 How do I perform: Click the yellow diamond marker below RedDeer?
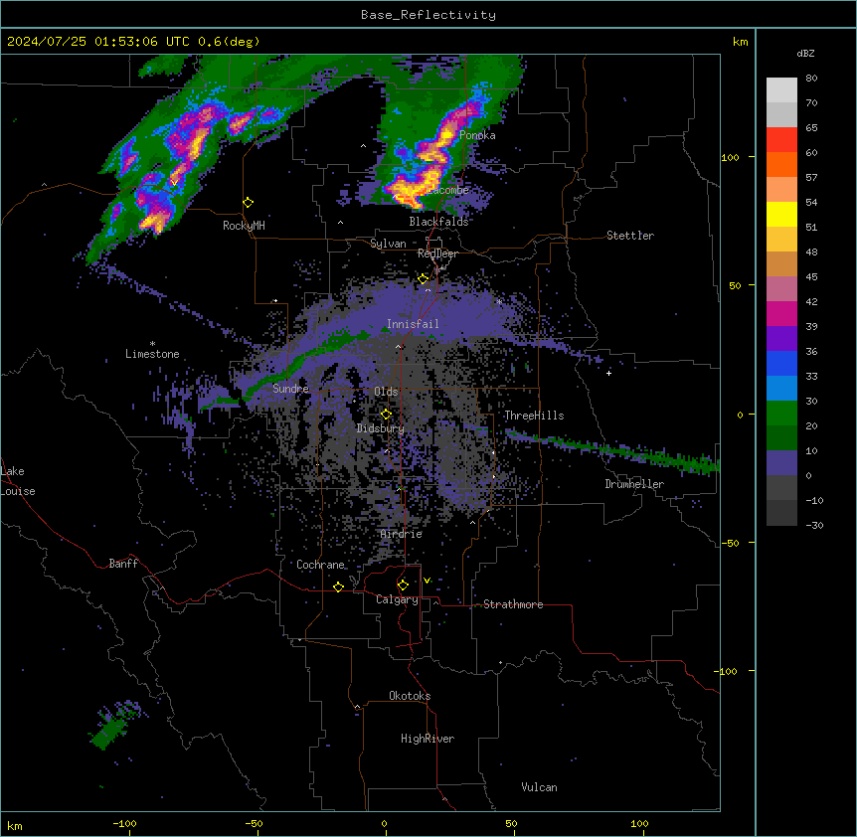(x=424, y=279)
